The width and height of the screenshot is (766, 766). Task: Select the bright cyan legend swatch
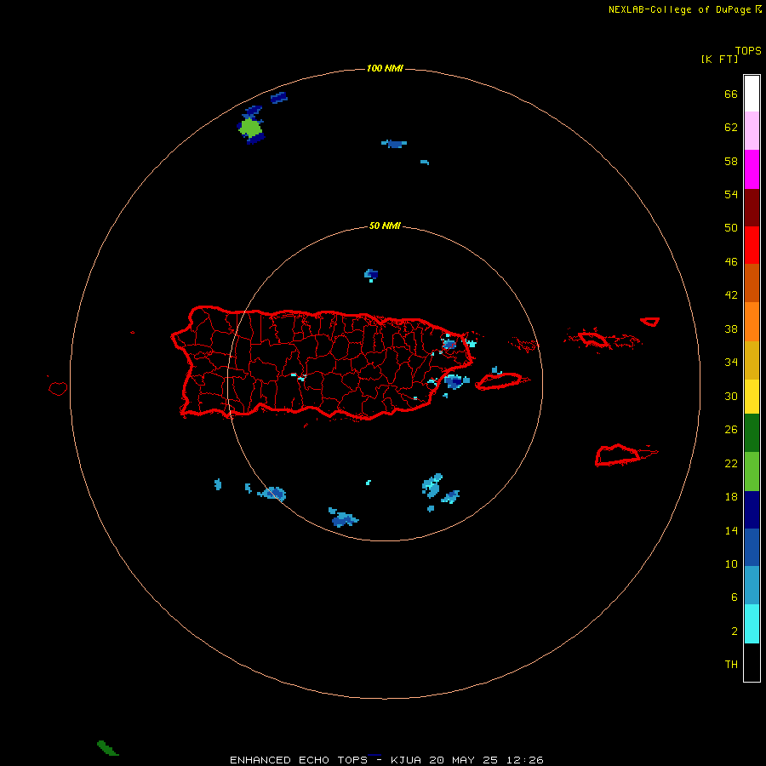[752, 624]
